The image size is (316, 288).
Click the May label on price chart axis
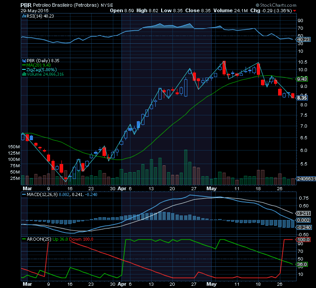coord(211,188)
